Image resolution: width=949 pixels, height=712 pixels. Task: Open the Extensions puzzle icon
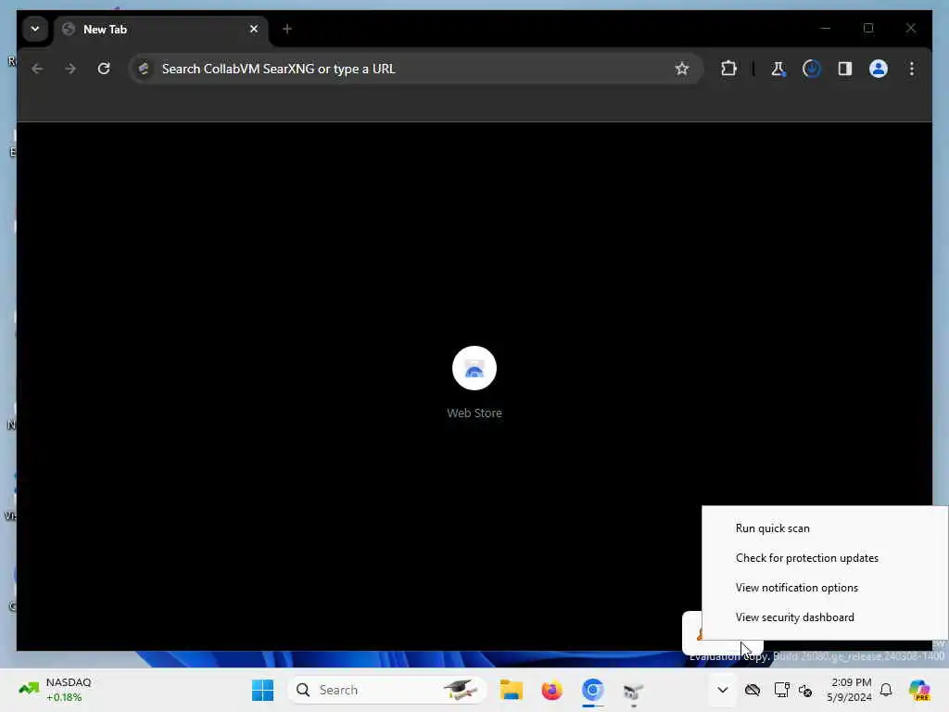[728, 69]
